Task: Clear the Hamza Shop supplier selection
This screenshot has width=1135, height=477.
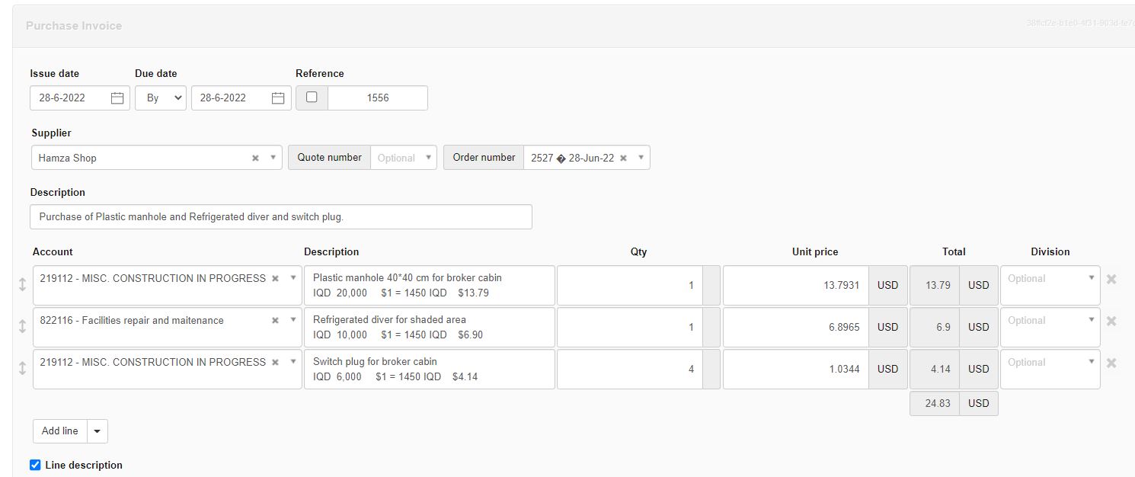Action: point(255,158)
